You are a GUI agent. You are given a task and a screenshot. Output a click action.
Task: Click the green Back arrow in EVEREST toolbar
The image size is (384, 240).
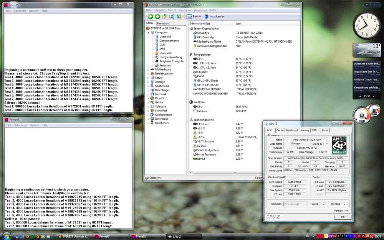click(x=150, y=17)
